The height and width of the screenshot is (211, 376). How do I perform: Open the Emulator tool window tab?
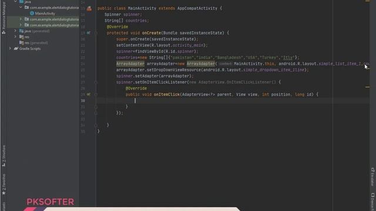pos(372,177)
